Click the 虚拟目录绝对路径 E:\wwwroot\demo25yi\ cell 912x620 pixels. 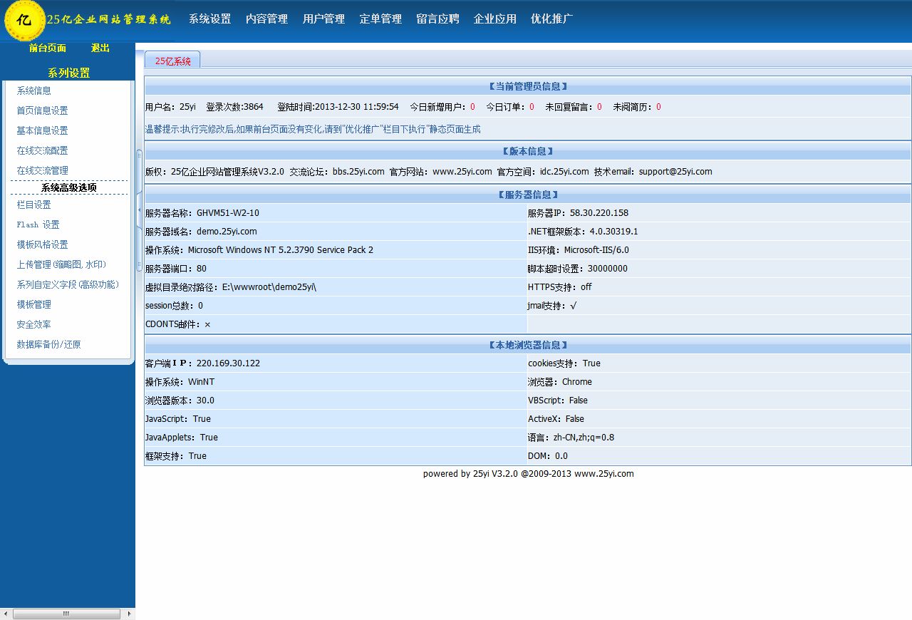tap(336, 287)
